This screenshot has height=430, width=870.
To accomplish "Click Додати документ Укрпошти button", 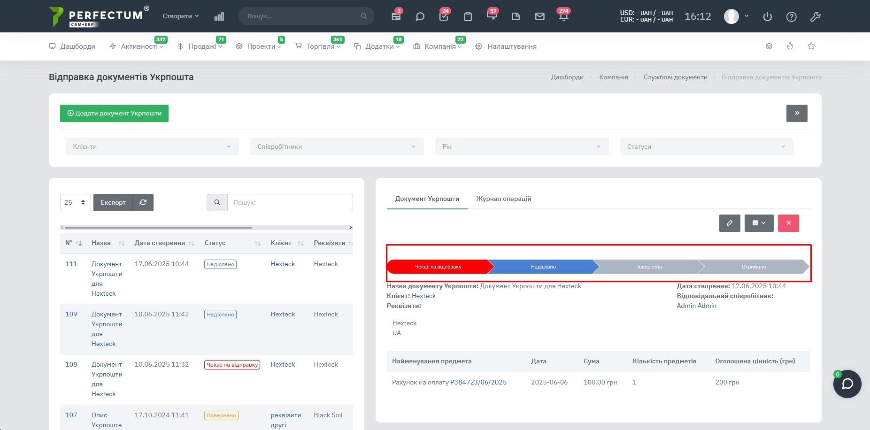I will point(114,113).
